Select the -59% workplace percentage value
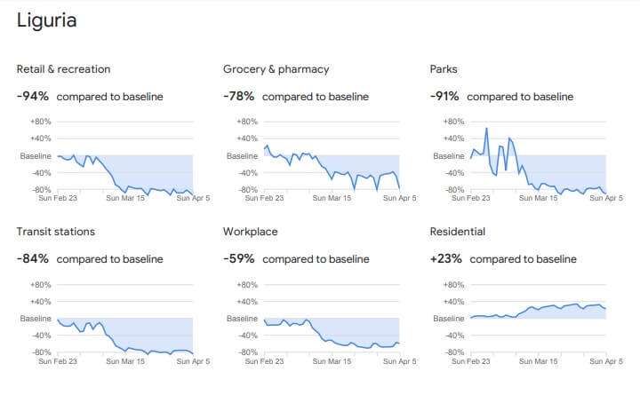Image resolution: width=640 pixels, height=403 pixels. coord(239,258)
